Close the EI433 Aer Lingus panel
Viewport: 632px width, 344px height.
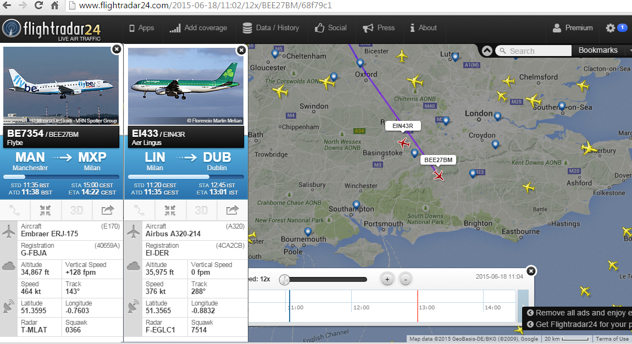pyautogui.click(x=241, y=51)
